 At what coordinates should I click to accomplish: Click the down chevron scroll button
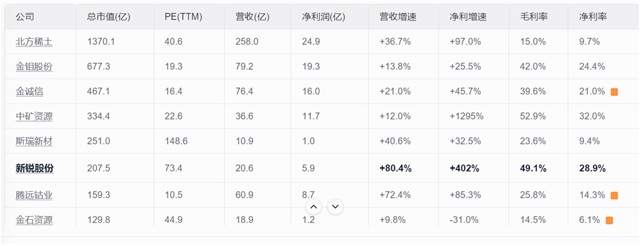coord(335,207)
